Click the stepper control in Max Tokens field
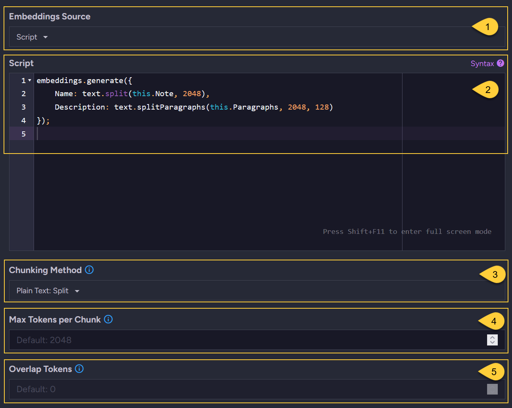Viewport: 512px width, 408px height. (492, 340)
